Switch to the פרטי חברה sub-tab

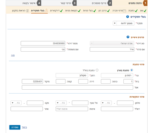tap(119, 11)
